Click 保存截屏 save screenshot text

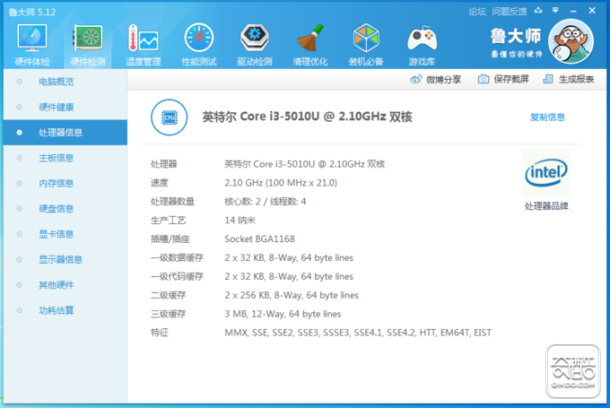point(511,79)
